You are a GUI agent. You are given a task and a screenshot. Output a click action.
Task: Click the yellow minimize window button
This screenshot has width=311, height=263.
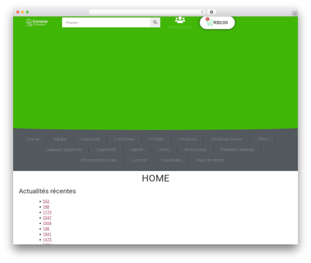pyautogui.click(x=22, y=12)
